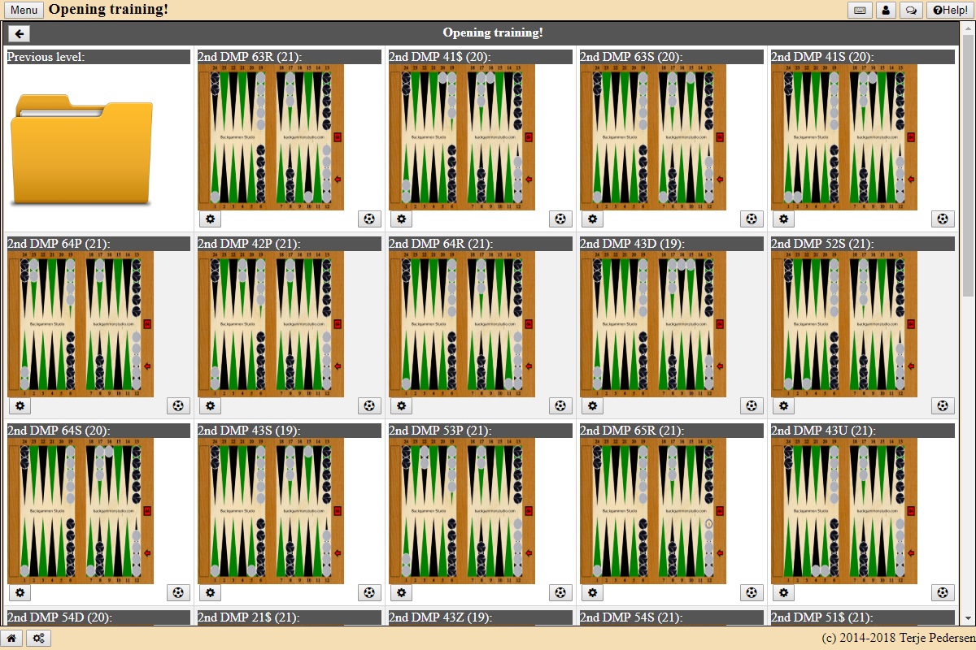Click the vertical scrollbar thumb on the right

click(968, 167)
